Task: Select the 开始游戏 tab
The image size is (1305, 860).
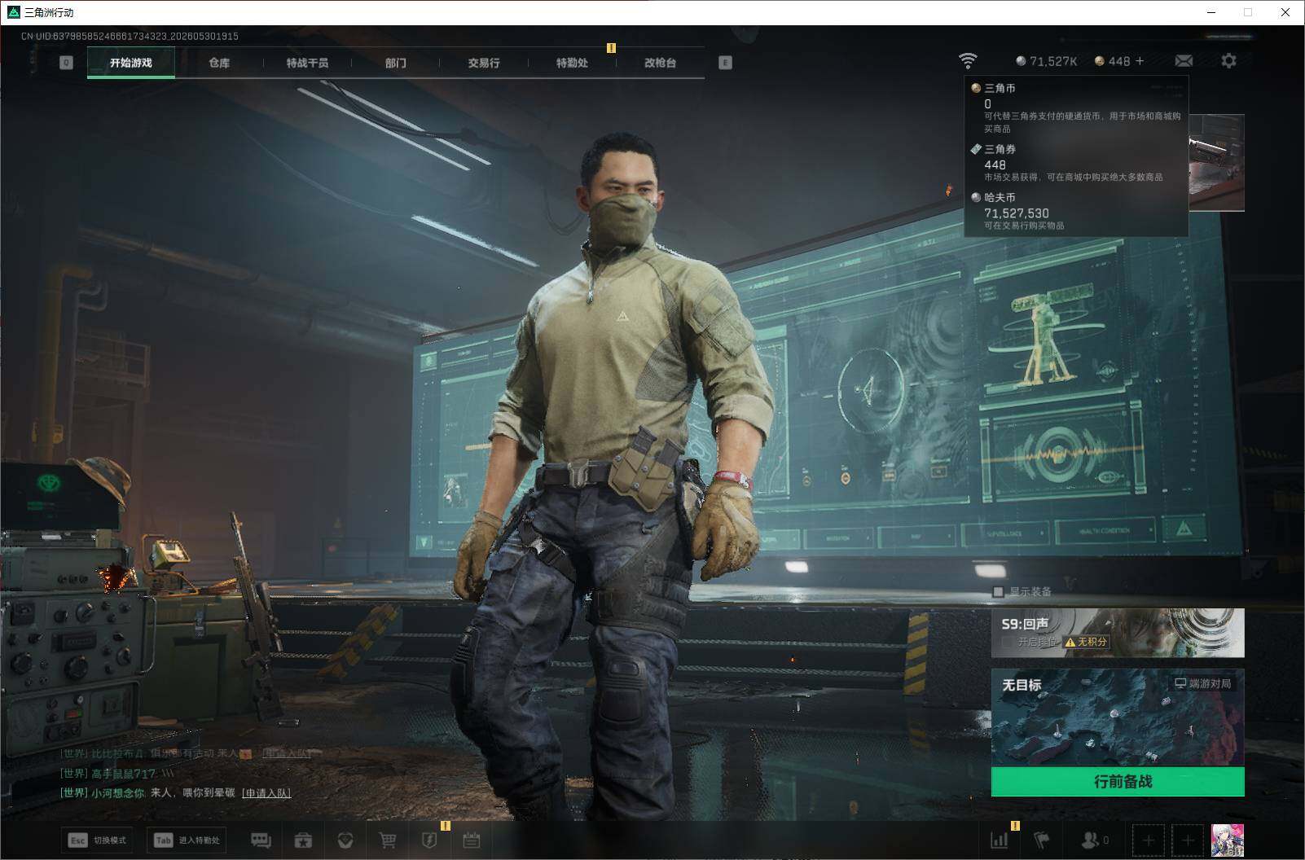Action: [x=131, y=63]
